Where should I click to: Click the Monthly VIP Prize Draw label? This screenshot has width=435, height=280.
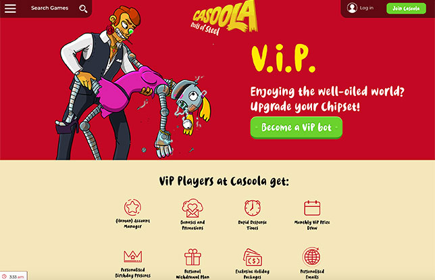pos(312,225)
